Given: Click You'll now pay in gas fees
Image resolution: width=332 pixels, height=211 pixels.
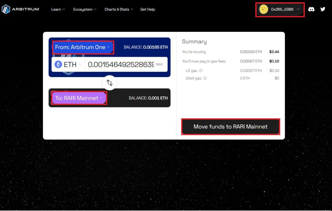Looking at the screenshot, I should tap(204, 61).
